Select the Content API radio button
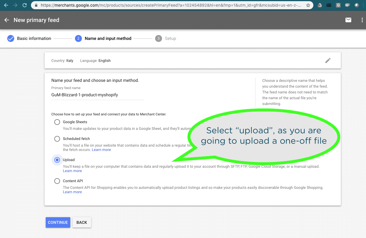366x238 pixels. click(x=57, y=181)
